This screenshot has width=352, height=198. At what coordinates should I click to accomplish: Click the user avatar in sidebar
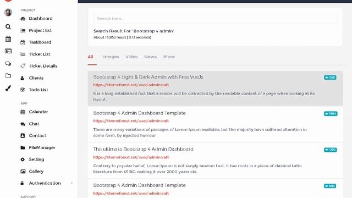tap(8, 12)
